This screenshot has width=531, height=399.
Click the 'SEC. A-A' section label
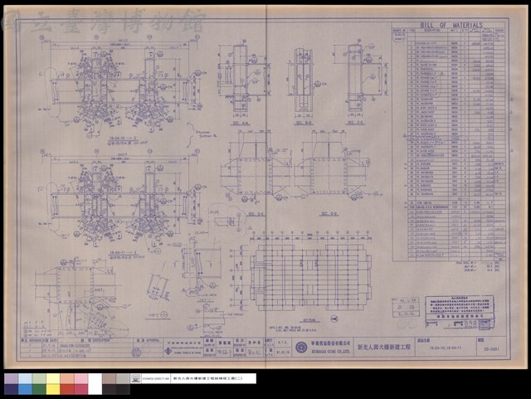pos(240,124)
